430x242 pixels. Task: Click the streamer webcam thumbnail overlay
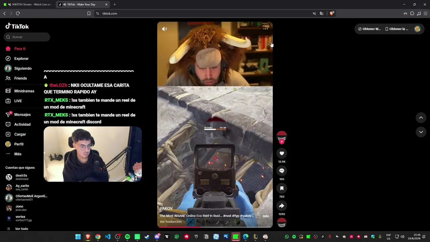(93, 154)
